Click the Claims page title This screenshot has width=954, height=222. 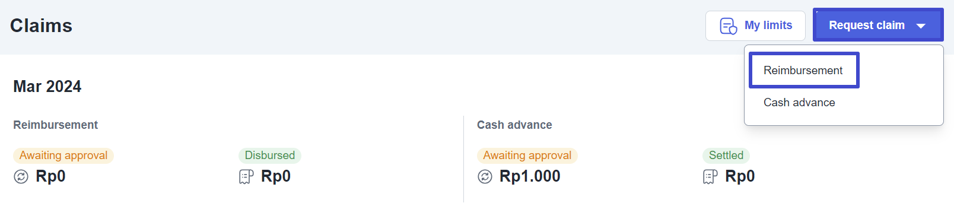coord(42,26)
